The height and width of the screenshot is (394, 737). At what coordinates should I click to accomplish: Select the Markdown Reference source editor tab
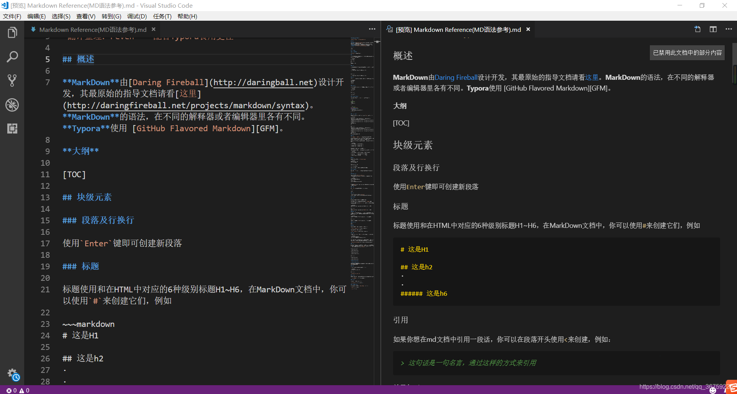pyautogui.click(x=93, y=30)
